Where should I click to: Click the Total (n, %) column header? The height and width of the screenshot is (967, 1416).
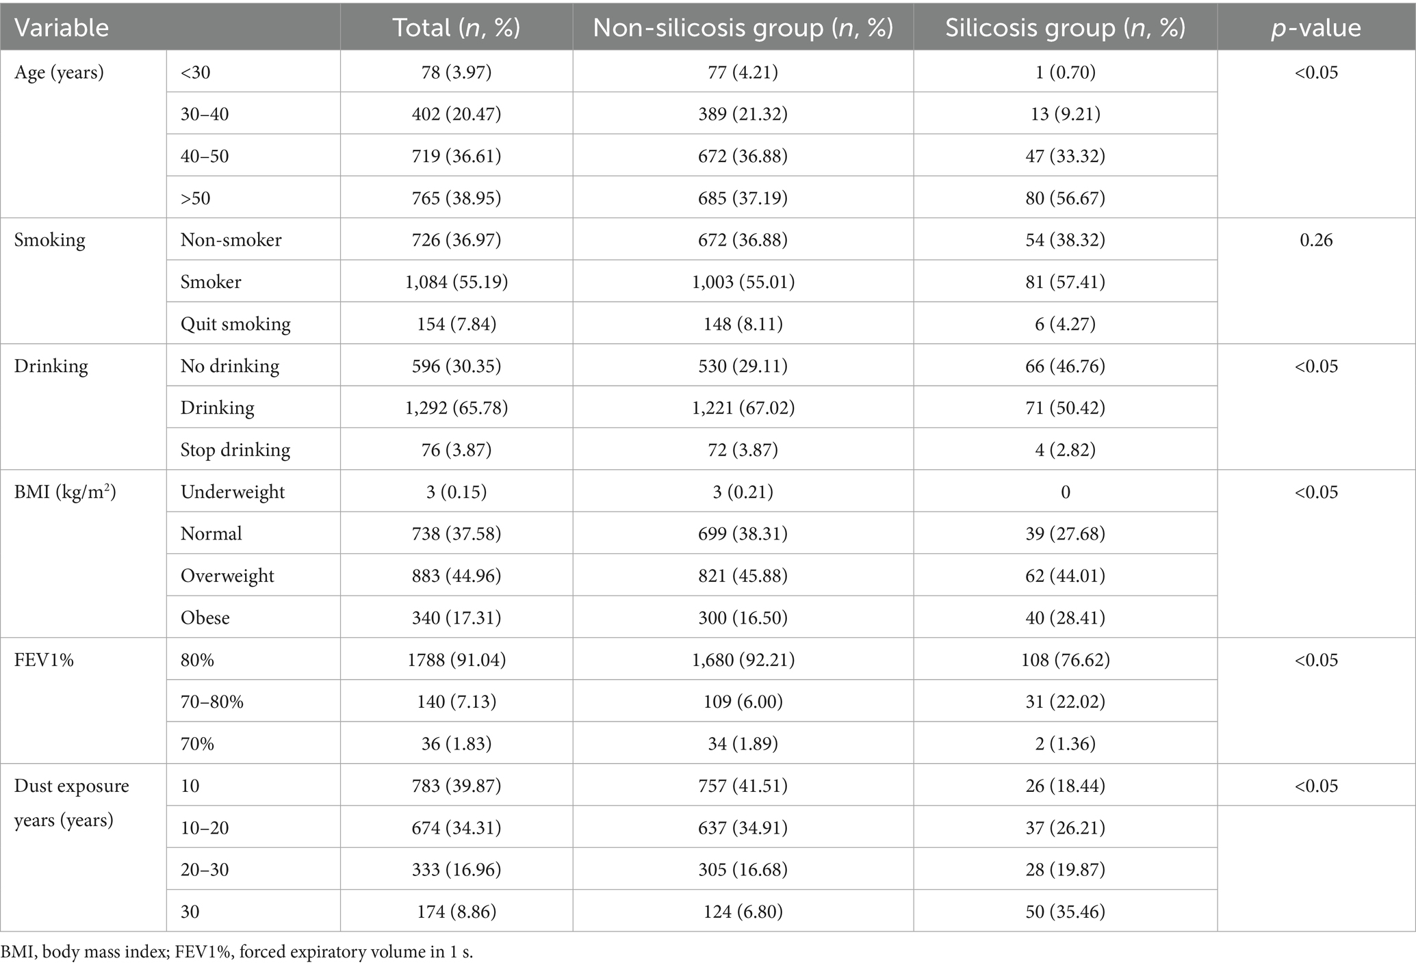click(456, 27)
